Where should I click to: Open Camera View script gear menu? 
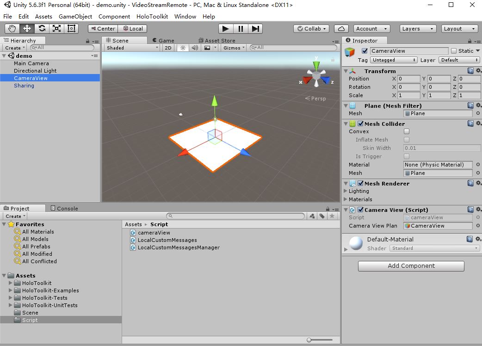(478, 210)
